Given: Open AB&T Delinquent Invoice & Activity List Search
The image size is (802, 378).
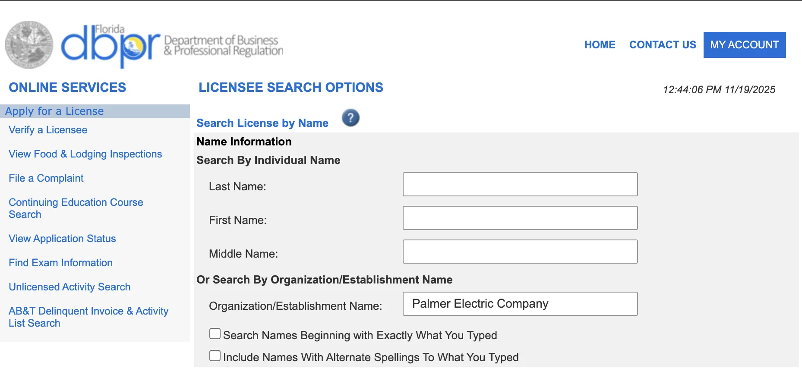Looking at the screenshot, I should tap(88, 317).
